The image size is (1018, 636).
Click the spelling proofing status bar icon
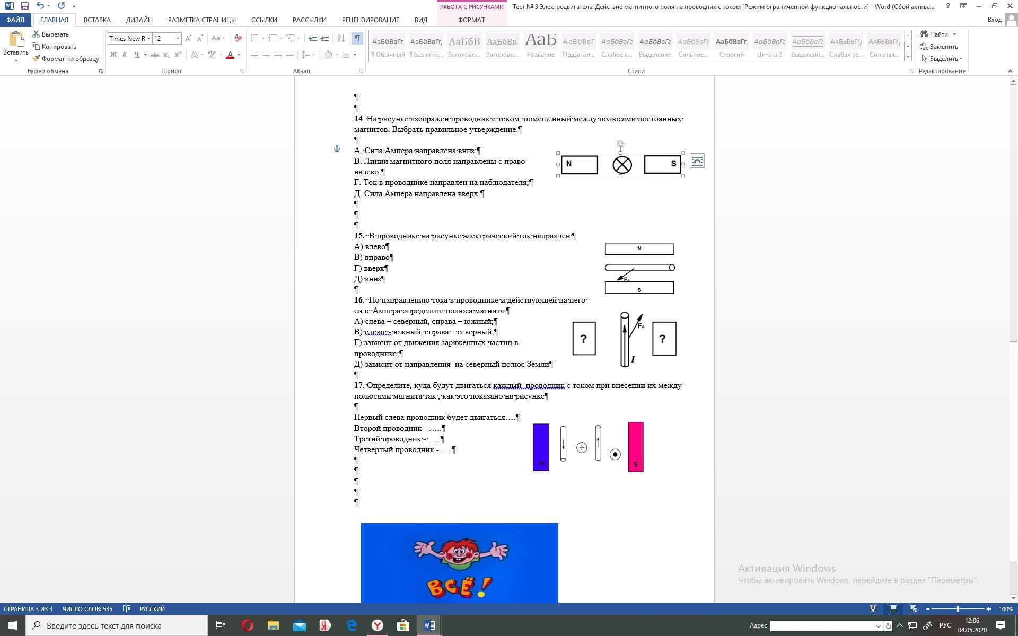[127, 608]
